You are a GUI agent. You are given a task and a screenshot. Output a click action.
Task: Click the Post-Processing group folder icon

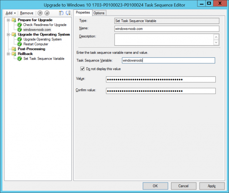pos(14,49)
